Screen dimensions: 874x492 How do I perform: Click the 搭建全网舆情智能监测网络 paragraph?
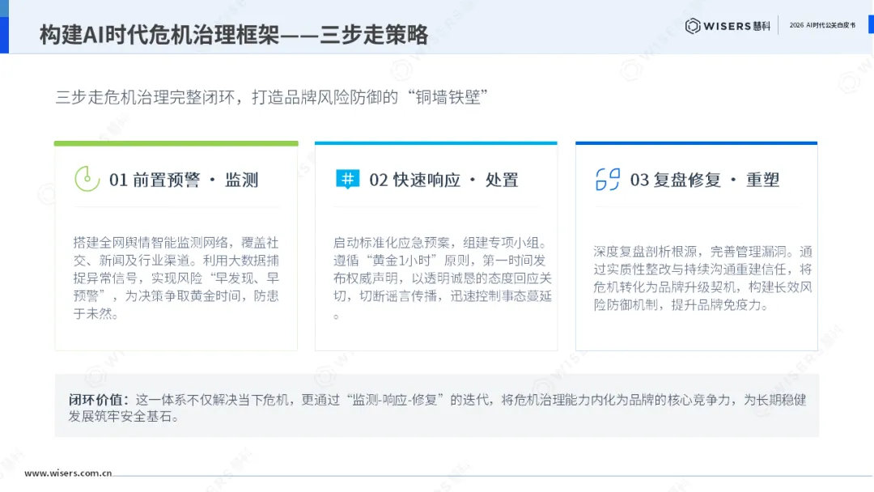coord(176,278)
